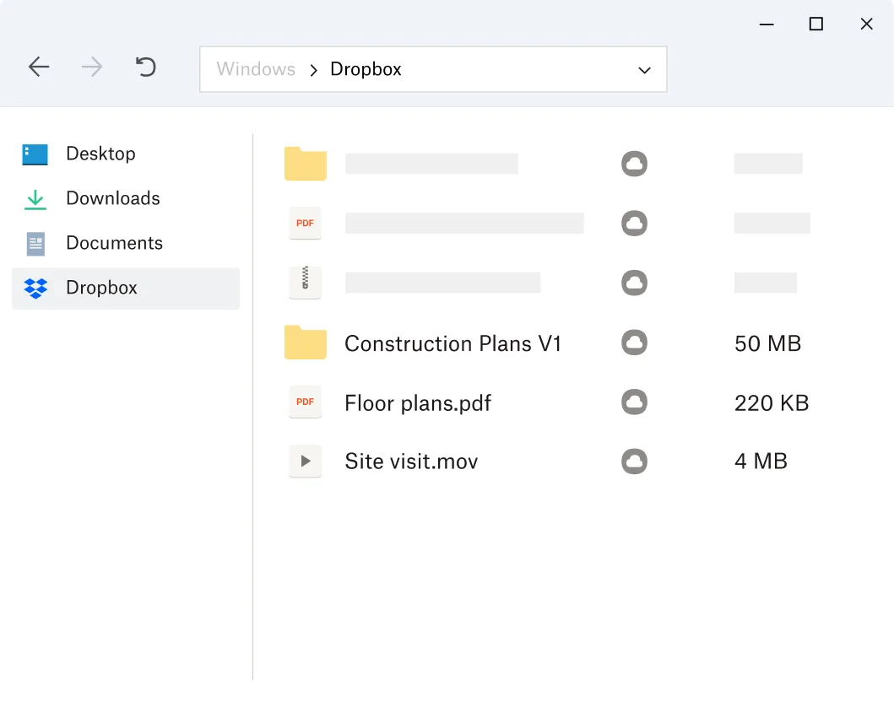Select the Construction Plans V1 folder name

click(x=452, y=343)
